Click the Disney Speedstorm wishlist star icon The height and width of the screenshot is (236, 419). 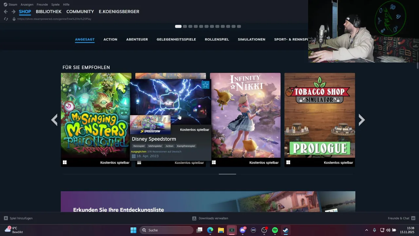[205, 85]
